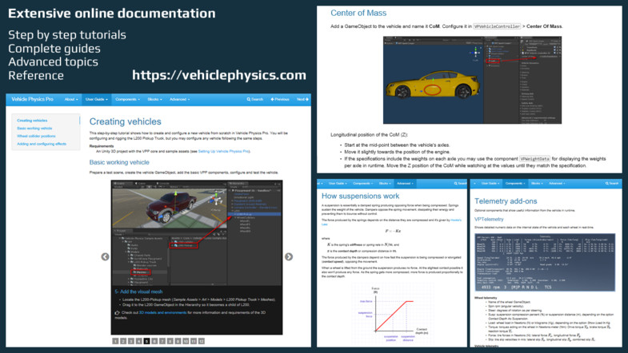The width and height of the screenshot is (628, 353).
Task: Jump to slide 11 in slideshow pager
Action: 194,341
